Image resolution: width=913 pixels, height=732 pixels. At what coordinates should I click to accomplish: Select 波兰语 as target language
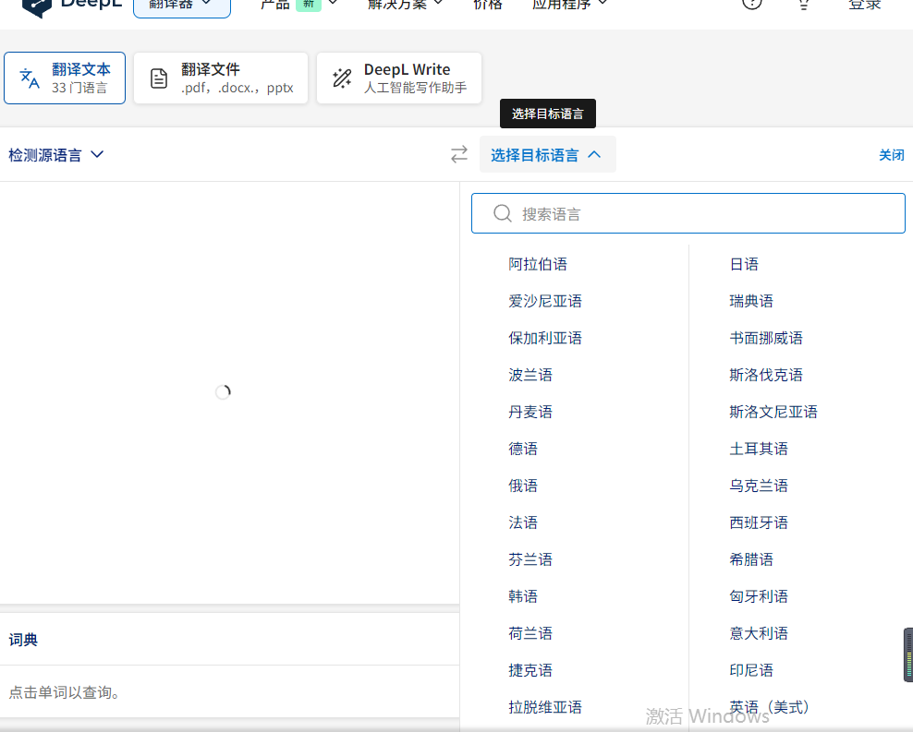(530, 375)
